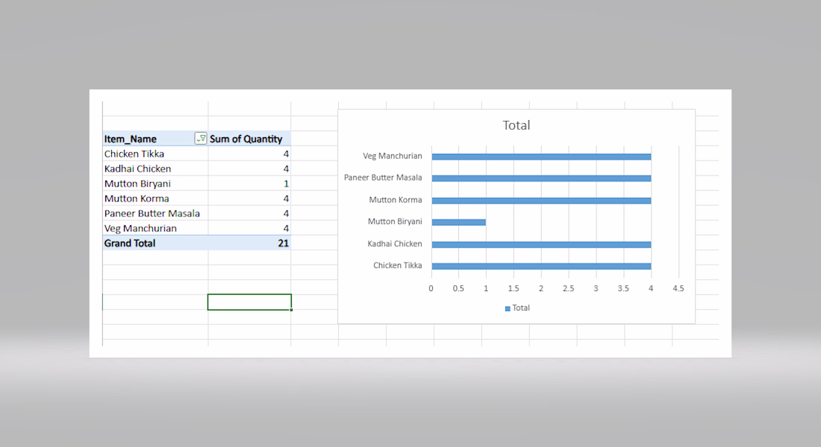Select the Grand Total label cell
The width and height of the screenshot is (821, 447).
click(x=155, y=243)
